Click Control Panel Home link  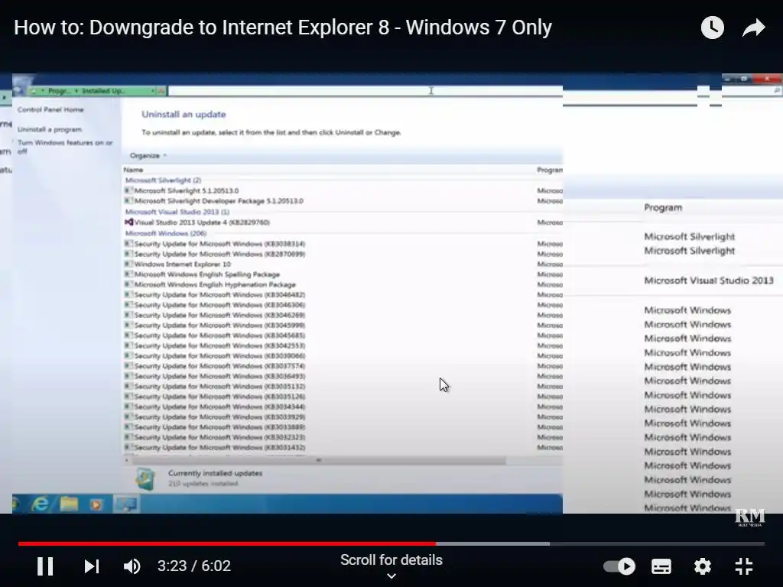50,109
